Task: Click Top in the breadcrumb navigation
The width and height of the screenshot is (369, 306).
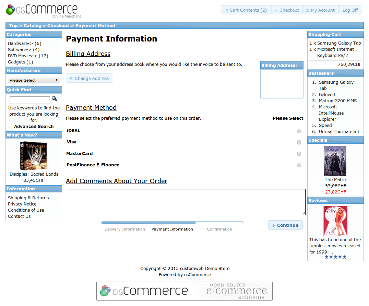Action: pos(13,25)
